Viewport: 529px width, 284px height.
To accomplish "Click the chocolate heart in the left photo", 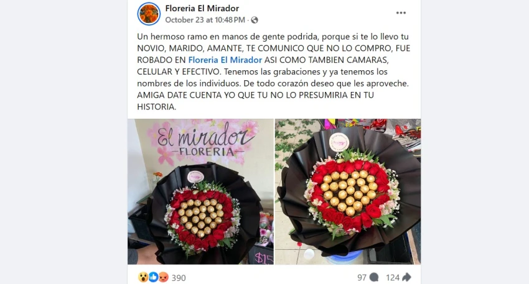I will pos(201,217).
